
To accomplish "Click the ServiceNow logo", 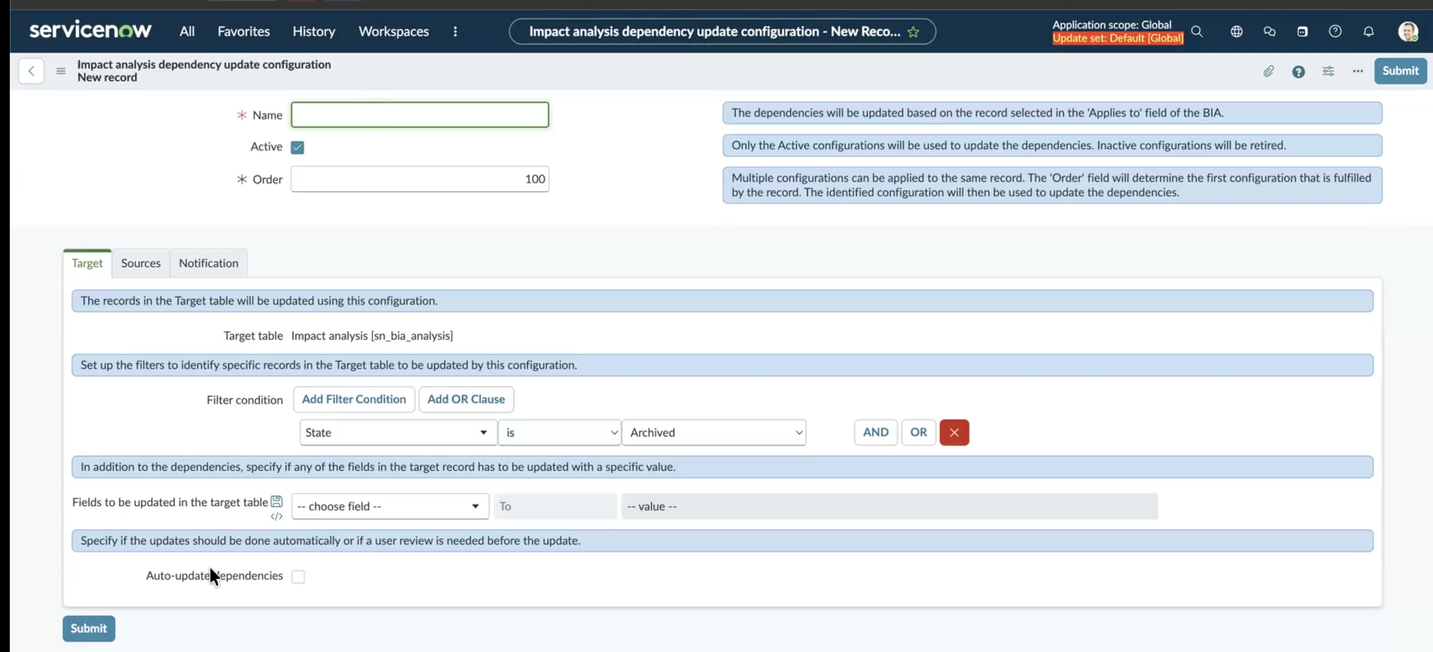I will pyautogui.click(x=90, y=30).
